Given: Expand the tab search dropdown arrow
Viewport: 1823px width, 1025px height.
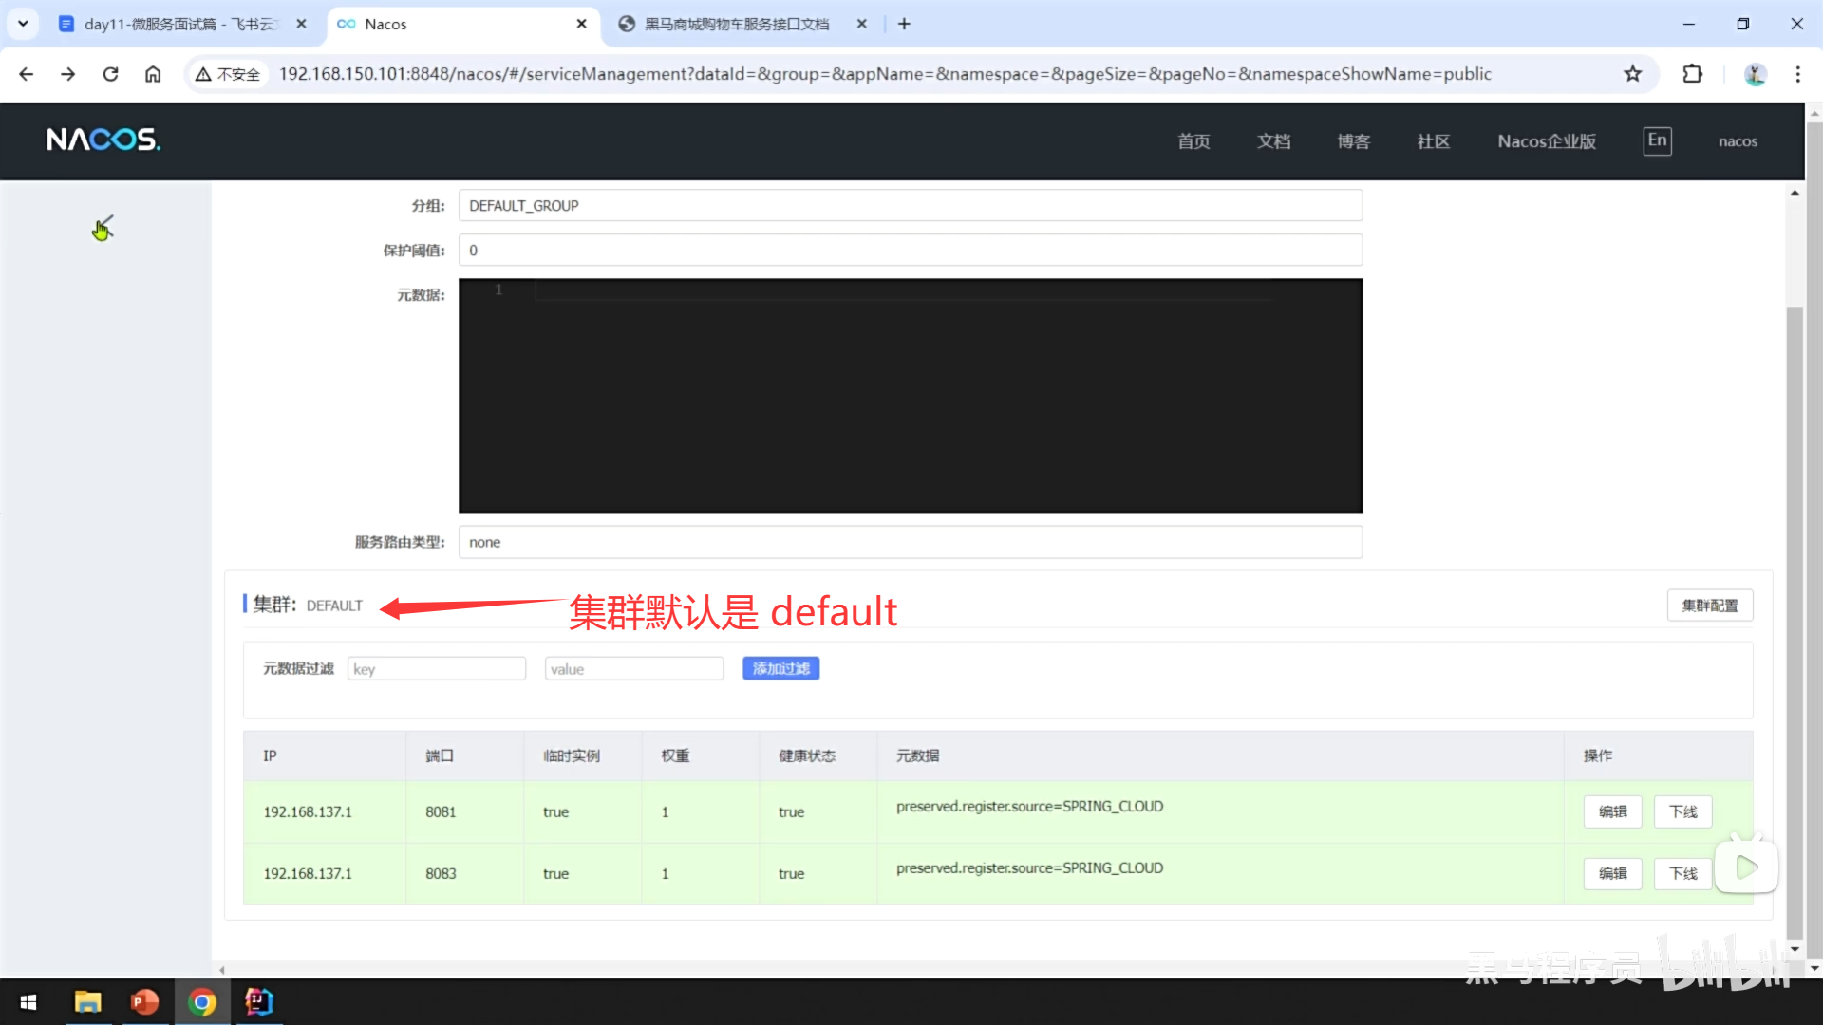Looking at the screenshot, I should pyautogui.click(x=23, y=24).
